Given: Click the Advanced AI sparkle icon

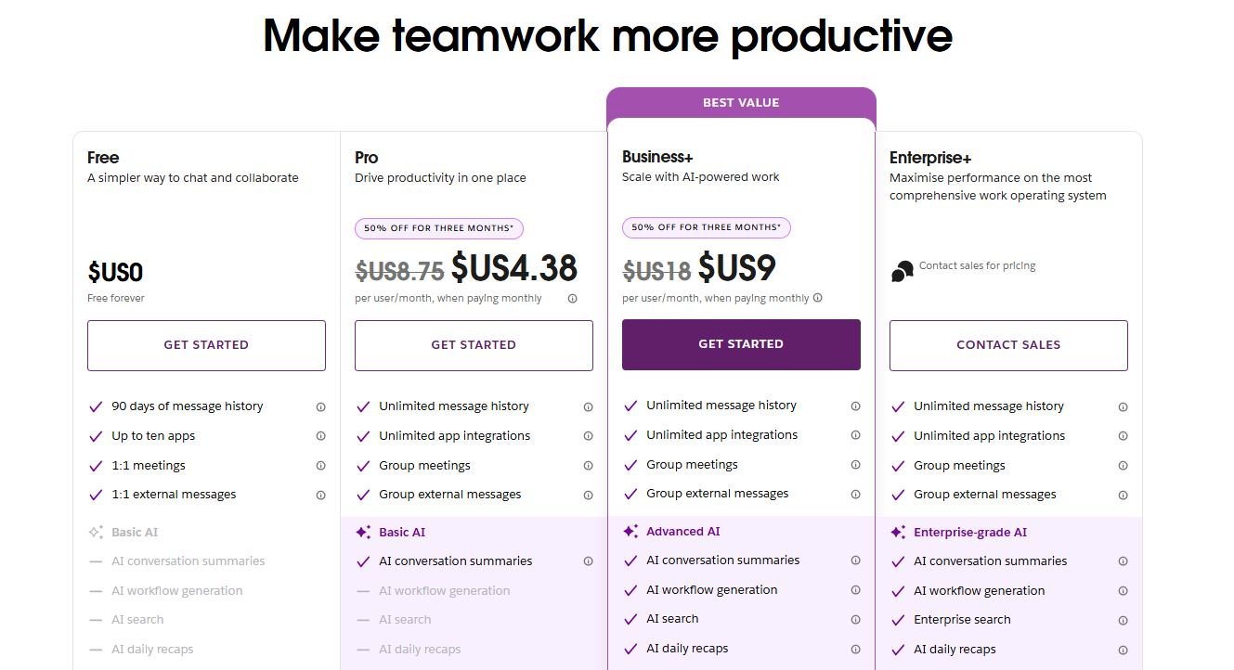Looking at the screenshot, I should click(630, 532).
